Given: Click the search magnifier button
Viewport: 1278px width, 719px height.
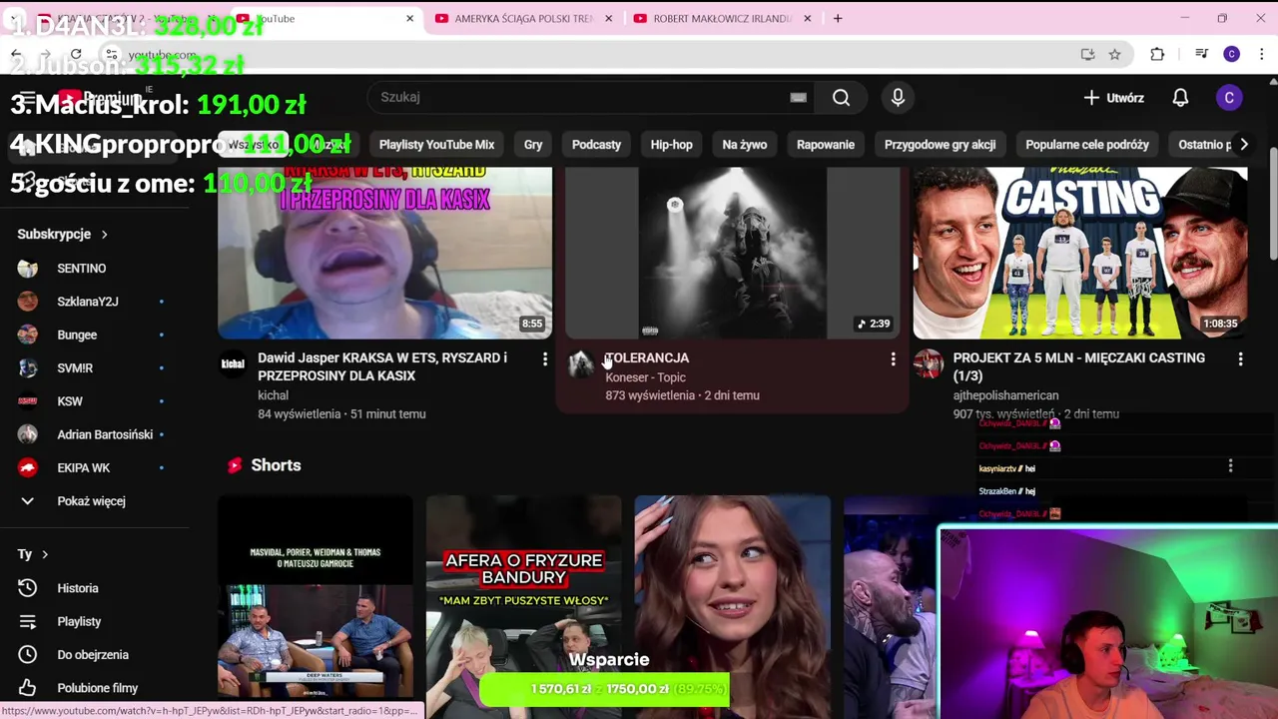Looking at the screenshot, I should coord(841,97).
